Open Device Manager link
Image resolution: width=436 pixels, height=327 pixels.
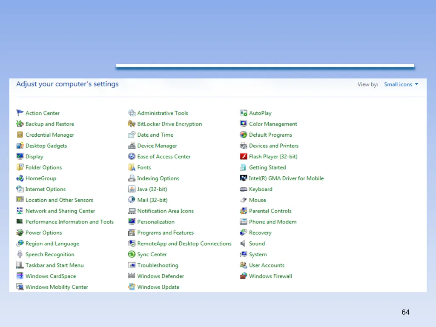(157, 146)
